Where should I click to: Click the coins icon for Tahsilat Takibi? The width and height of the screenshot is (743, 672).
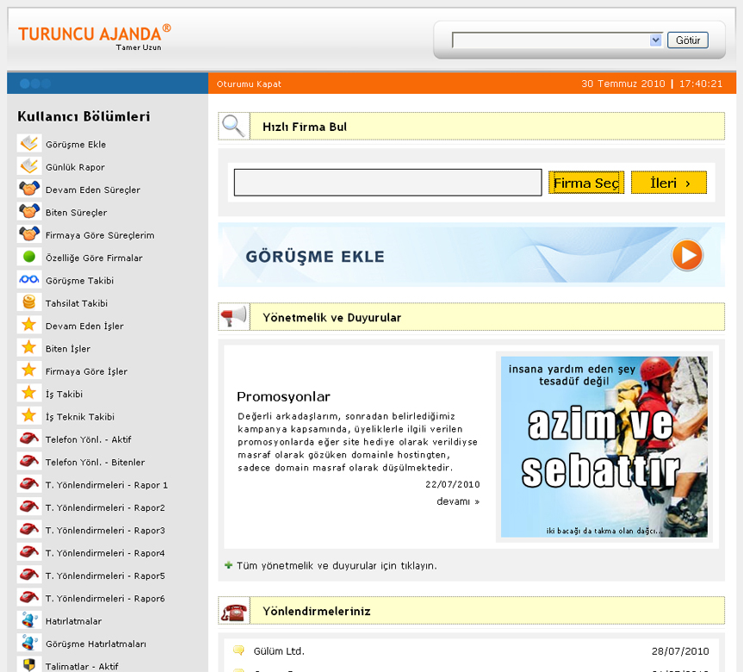[29, 303]
